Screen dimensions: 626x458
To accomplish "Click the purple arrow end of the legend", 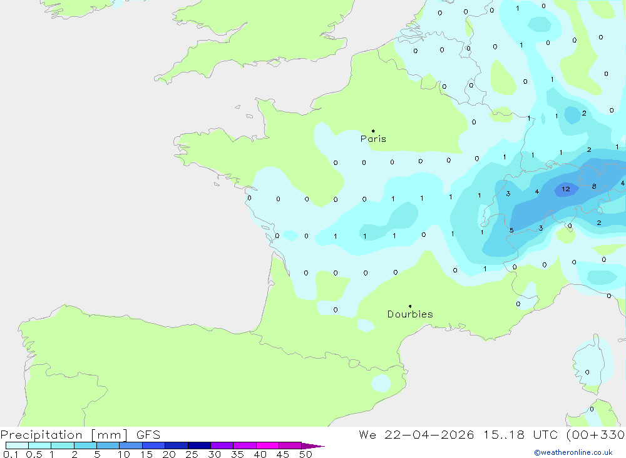I will [x=312, y=446].
